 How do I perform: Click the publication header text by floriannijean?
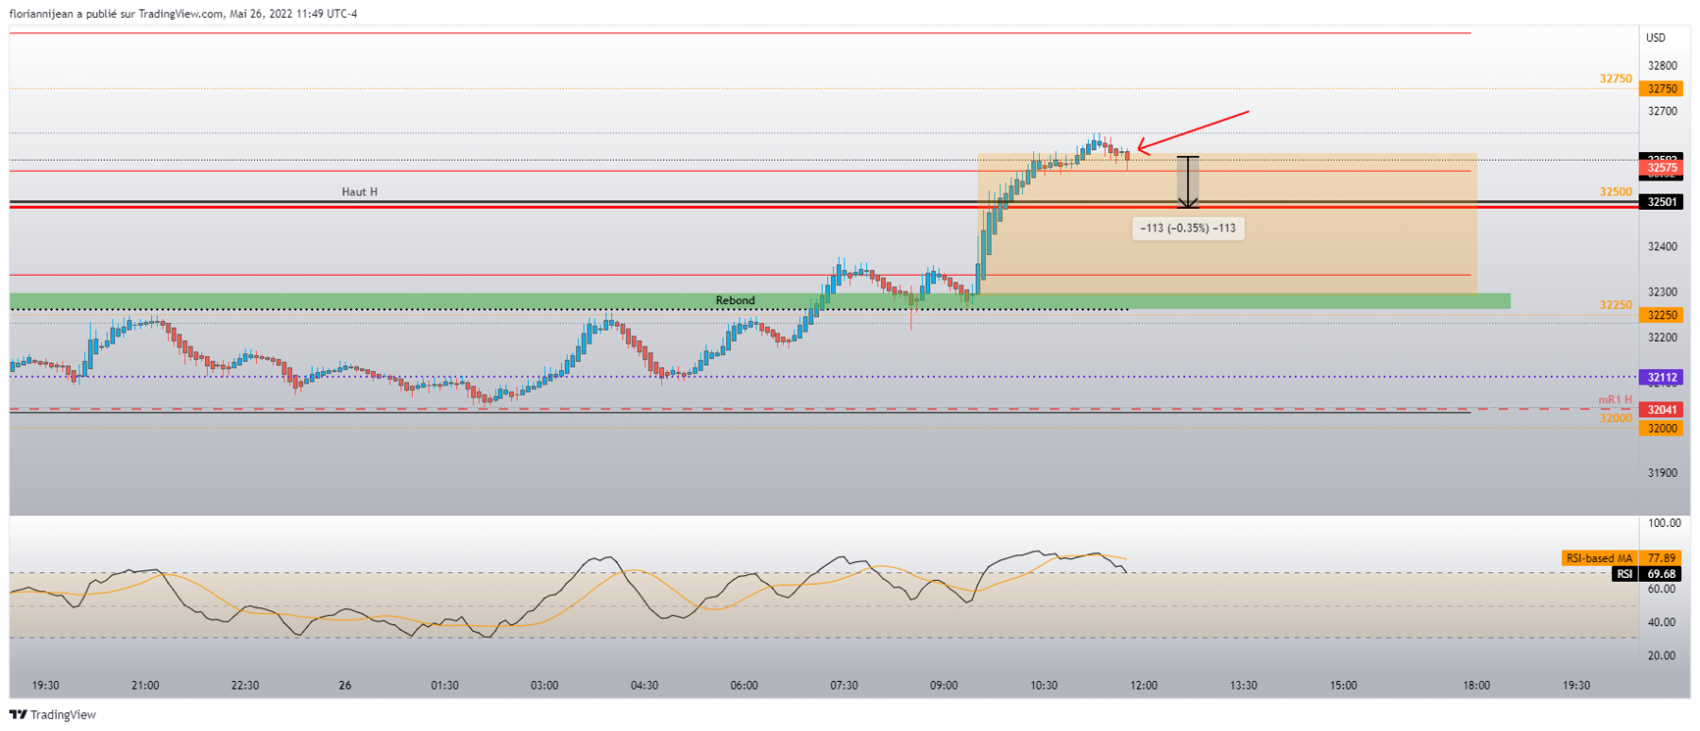pyautogui.click(x=183, y=14)
